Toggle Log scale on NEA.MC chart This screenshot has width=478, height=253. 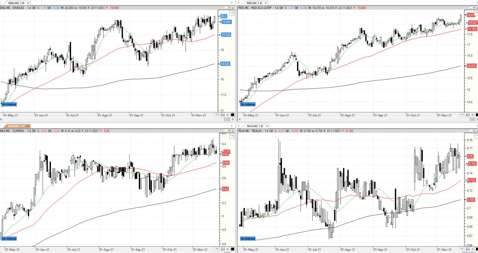(x=232, y=136)
